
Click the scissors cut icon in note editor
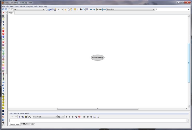(19, 117)
